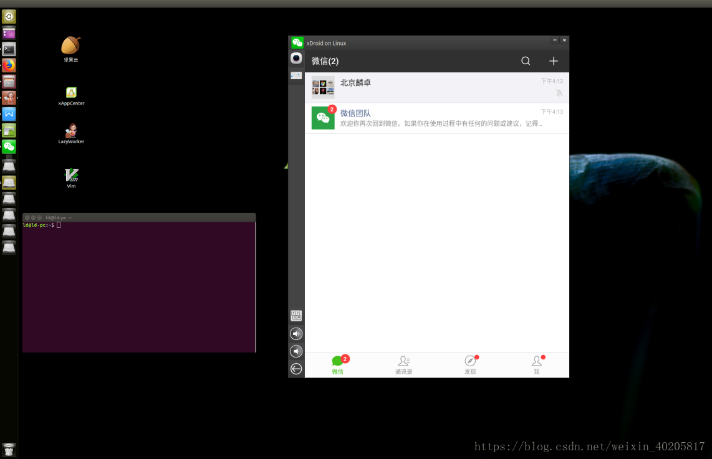Screen dimensions: 712x459
Task: Switch to the 微信 chats tab
Action: click(339, 365)
